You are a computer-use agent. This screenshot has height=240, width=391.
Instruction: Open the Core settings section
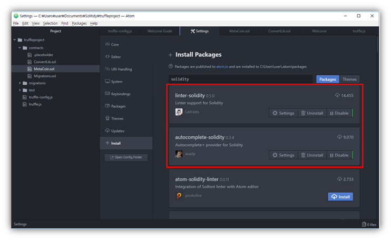tap(126, 45)
